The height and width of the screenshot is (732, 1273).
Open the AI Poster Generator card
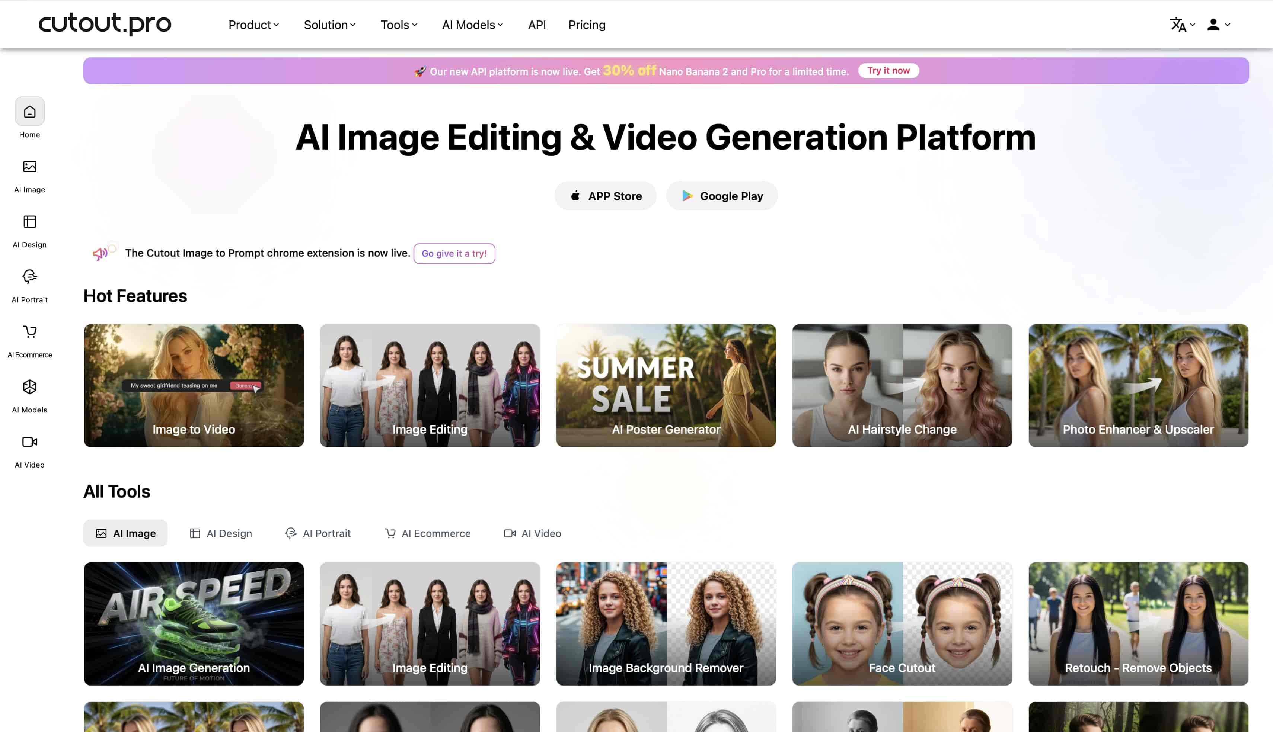click(x=666, y=386)
